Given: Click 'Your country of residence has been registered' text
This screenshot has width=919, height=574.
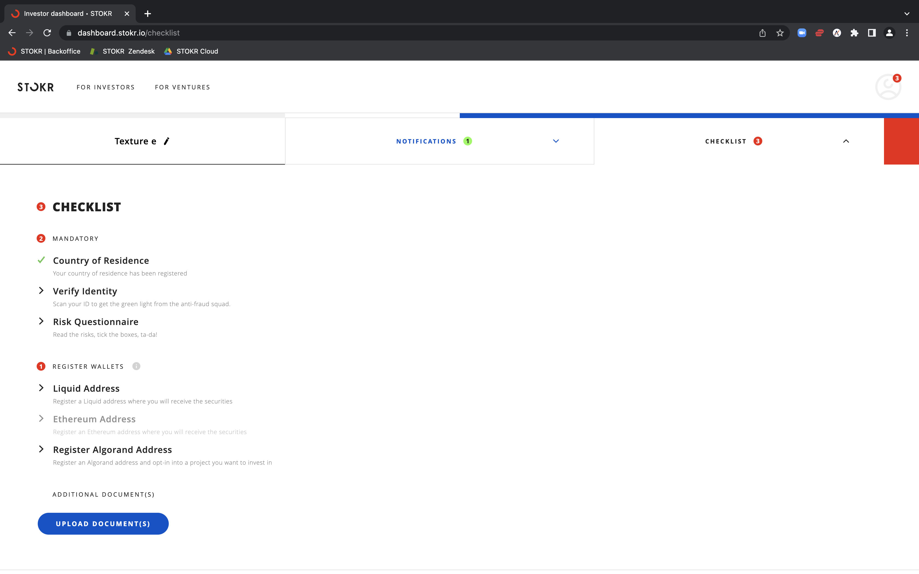Looking at the screenshot, I should tap(120, 273).
